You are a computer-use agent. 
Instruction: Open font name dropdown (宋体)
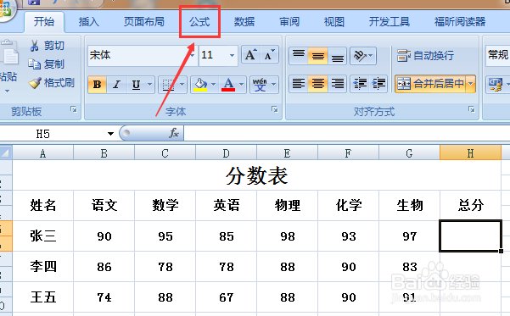click(x=193, y=56)
